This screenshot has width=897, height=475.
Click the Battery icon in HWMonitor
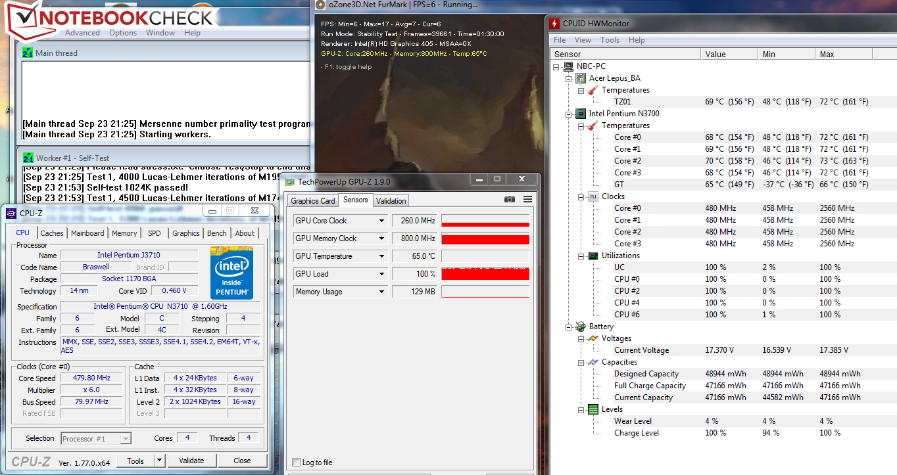[581, 327]
